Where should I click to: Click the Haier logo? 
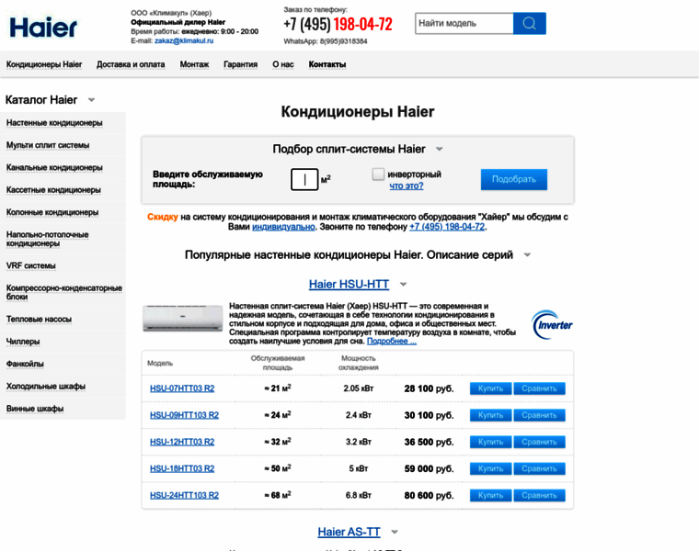[43, 28]
